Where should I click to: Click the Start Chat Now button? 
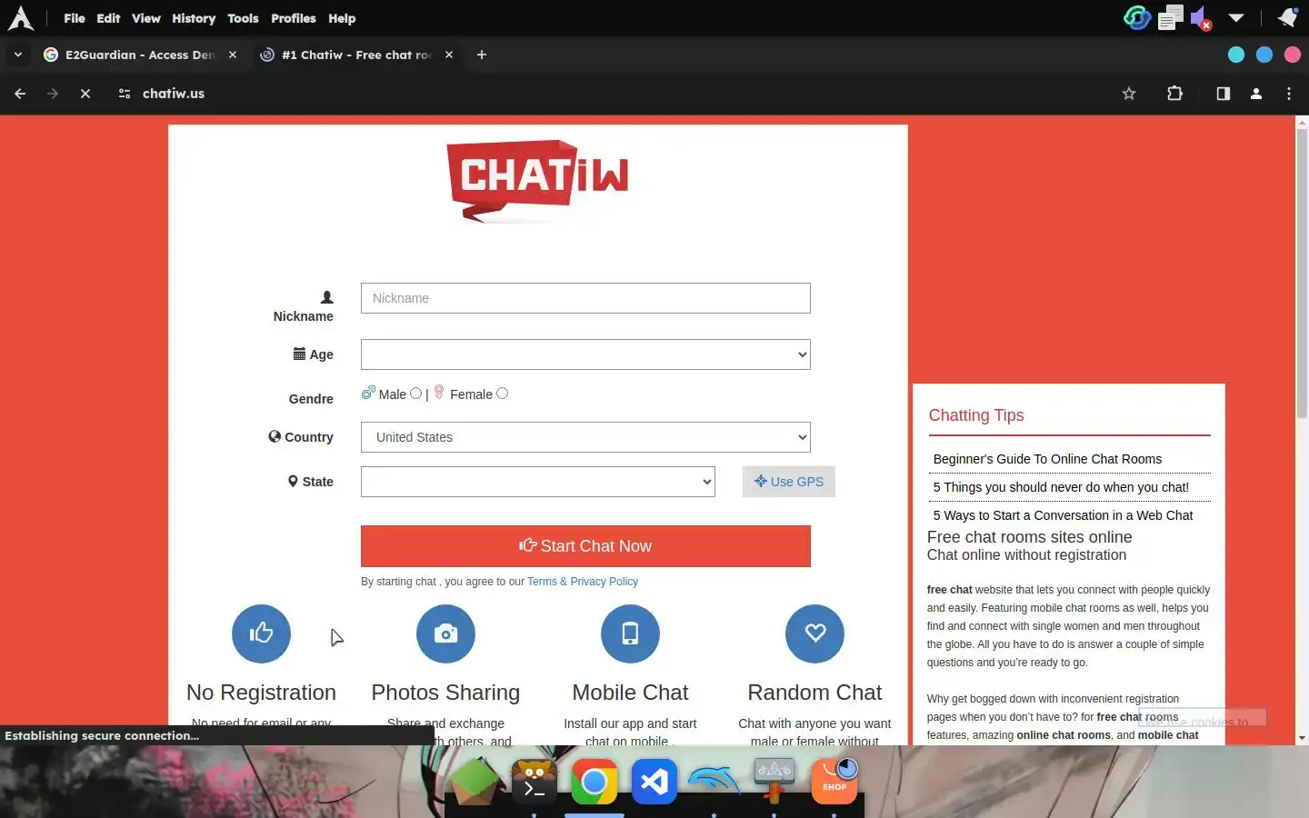(x=585, y=546)
